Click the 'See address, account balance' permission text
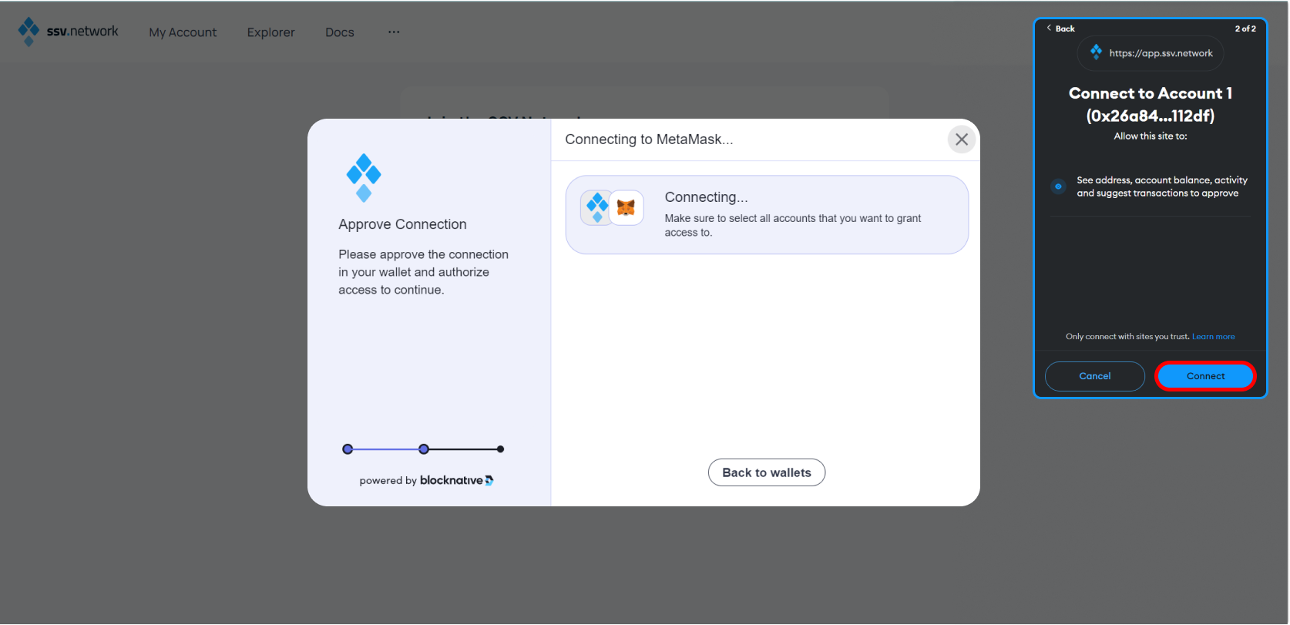This screenshot has height=625, width=1290. tap(1162, 186)
